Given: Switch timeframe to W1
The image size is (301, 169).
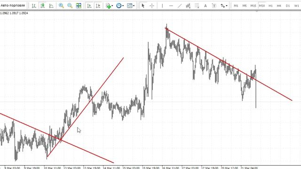Looking at the screenshot, I should click(x=296, y=6).
